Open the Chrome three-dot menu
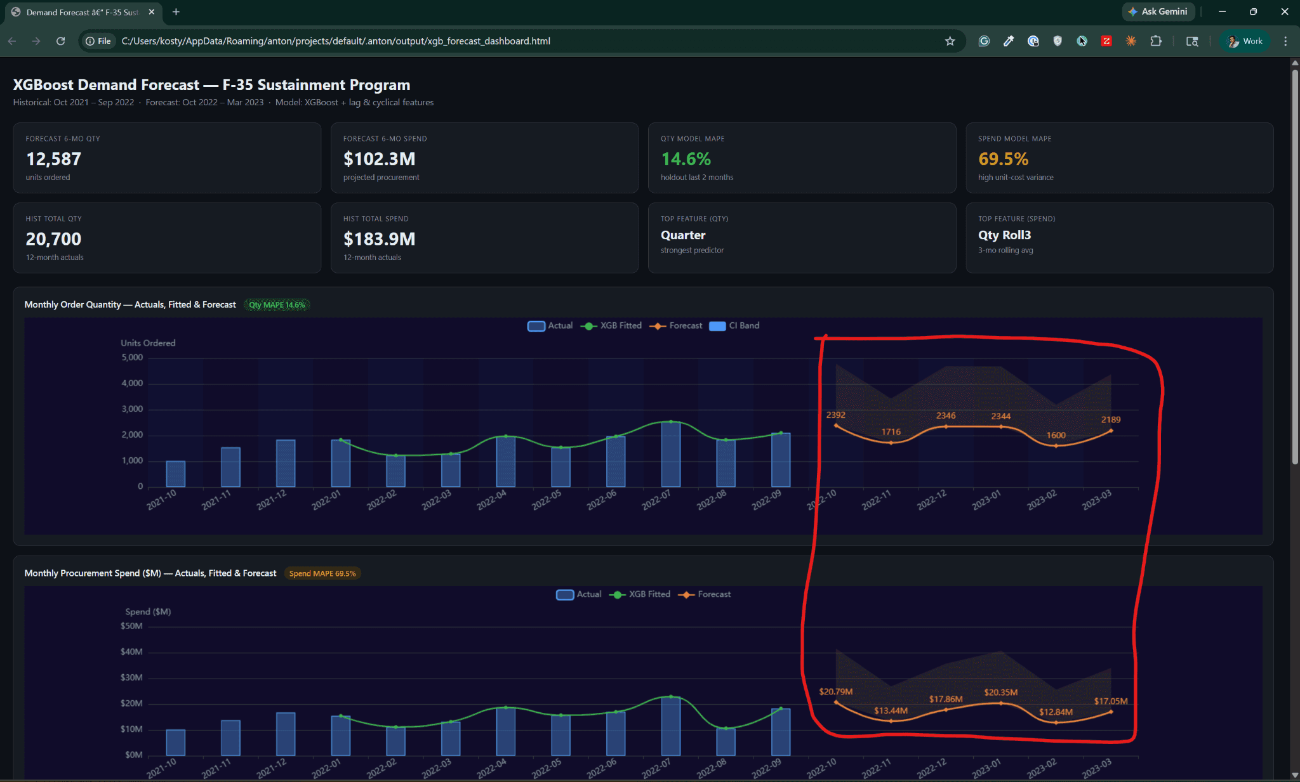The width and height of the screenshot is (1300, 782). 1285,41
